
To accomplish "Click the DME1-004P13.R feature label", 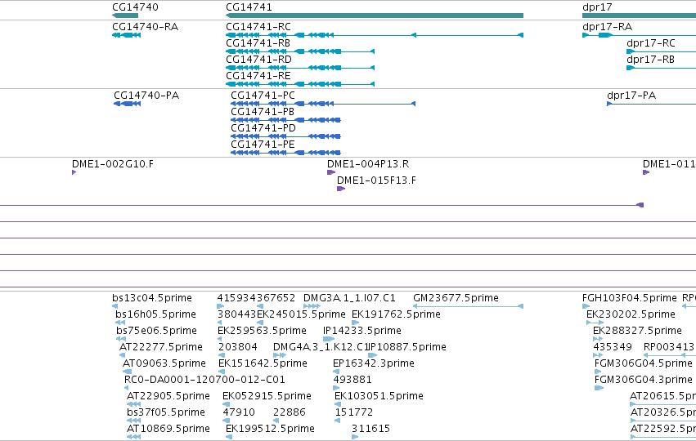I will (x=368, y=164).
